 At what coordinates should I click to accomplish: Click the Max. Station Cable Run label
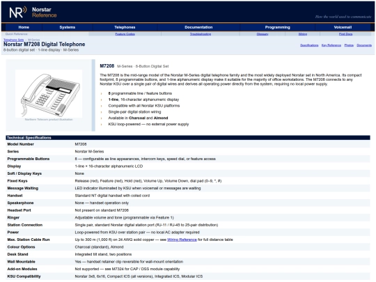point(29,240)
